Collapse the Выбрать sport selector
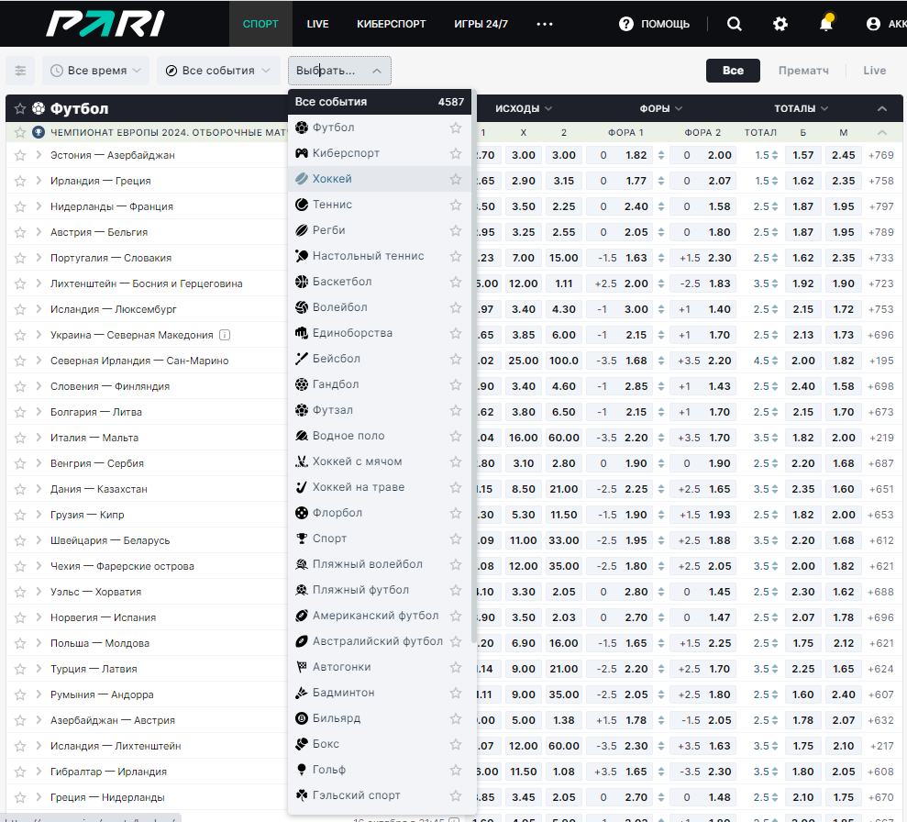Image resolution: width=907 pixels, height=822 pixels. pyautogui.click(x=339, y=71)
